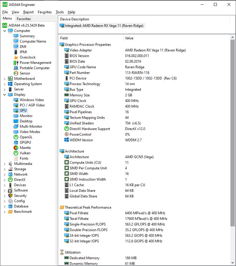Click the Motherboard icon
The width and height of the screenshot is (236, 266).
coord(10,79)
